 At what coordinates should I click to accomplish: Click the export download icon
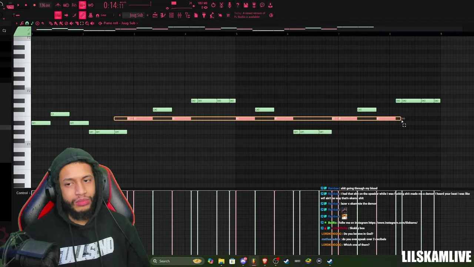click(x=270, y=5)
